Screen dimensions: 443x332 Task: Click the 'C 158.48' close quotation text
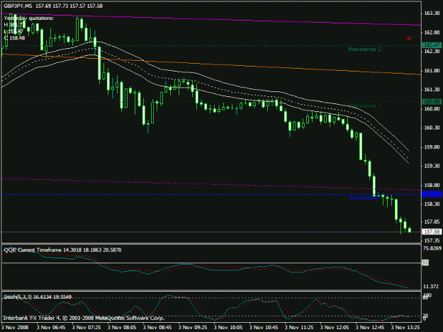point(14,38)
